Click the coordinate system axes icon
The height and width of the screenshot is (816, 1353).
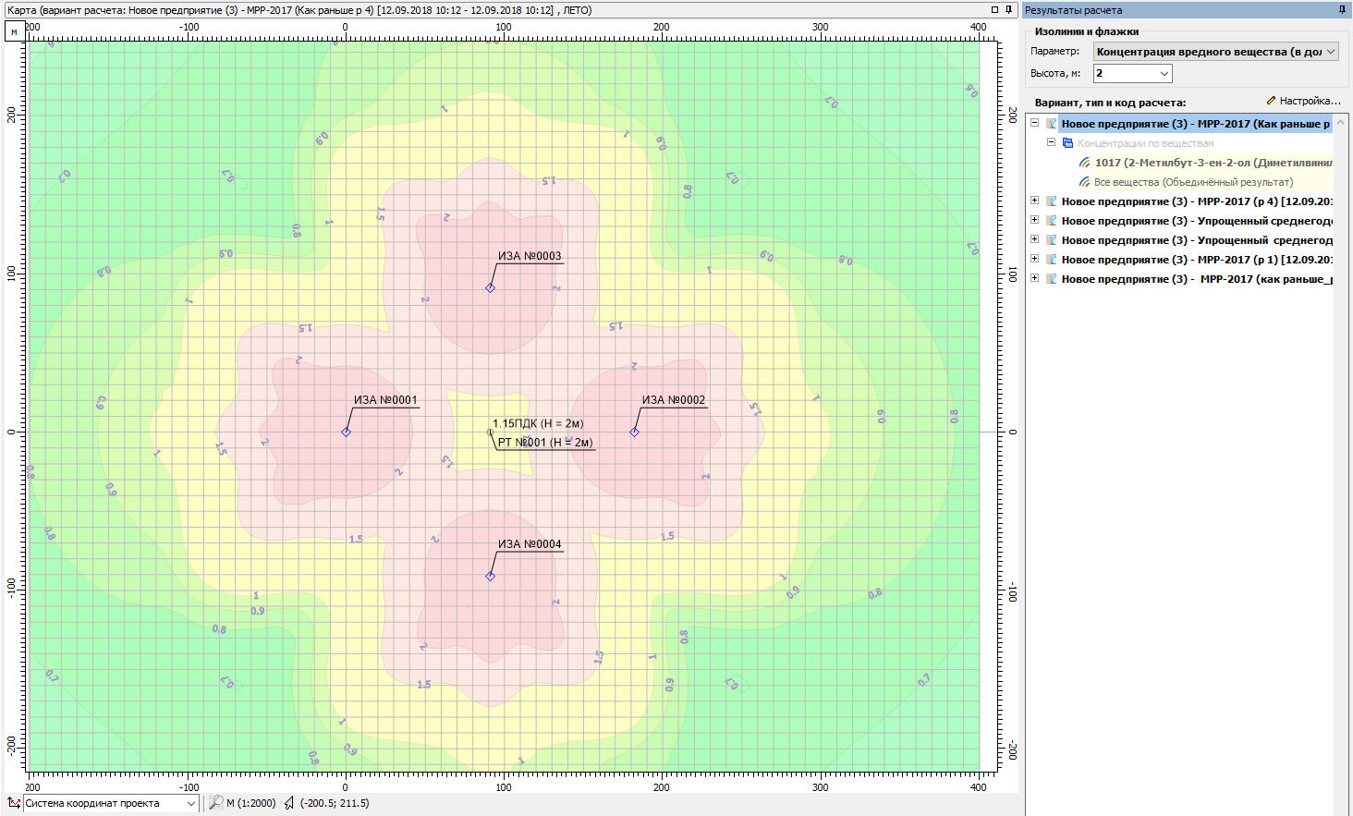click(13, 803)
